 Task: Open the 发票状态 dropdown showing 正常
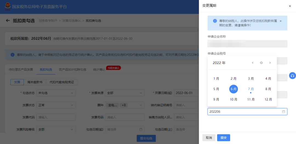click(56, 105)
